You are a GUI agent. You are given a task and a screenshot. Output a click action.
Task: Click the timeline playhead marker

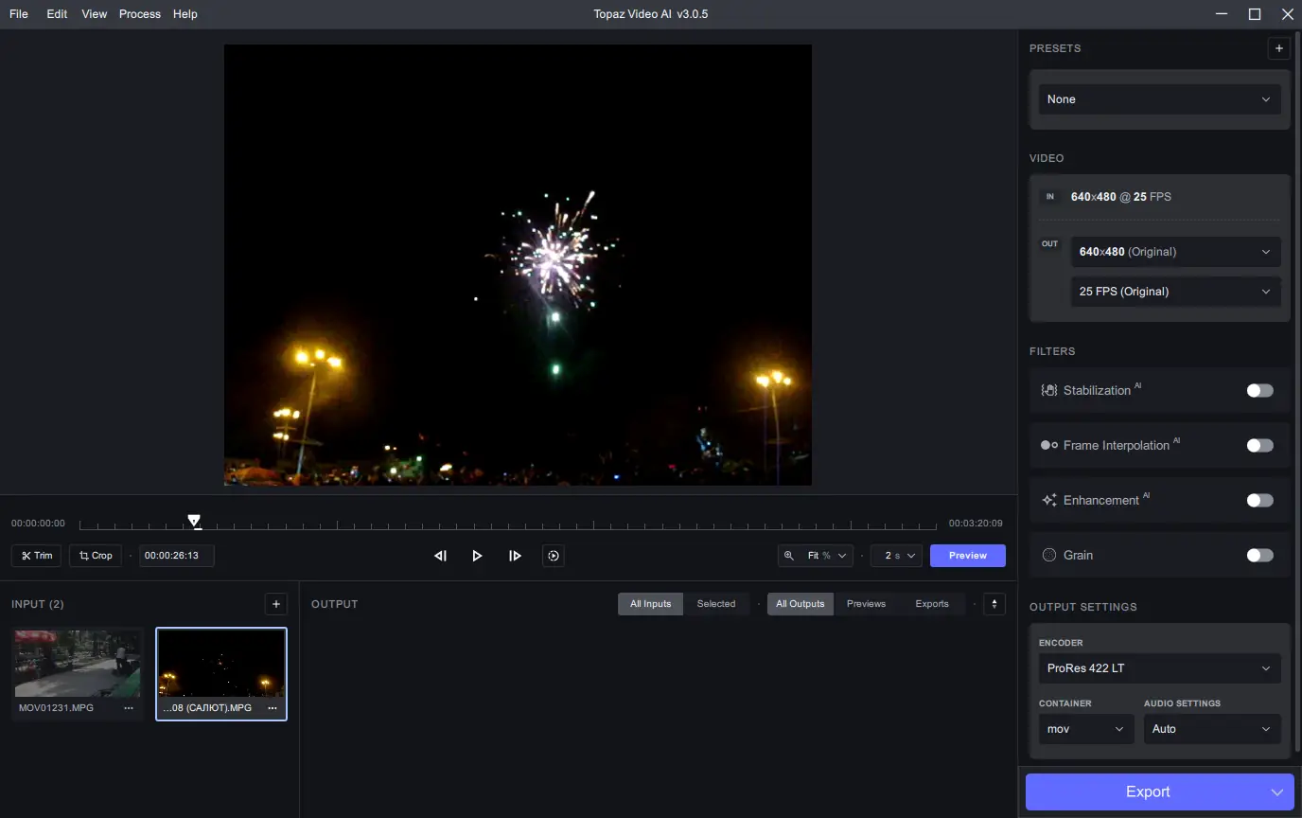click(x=194, y=521)
